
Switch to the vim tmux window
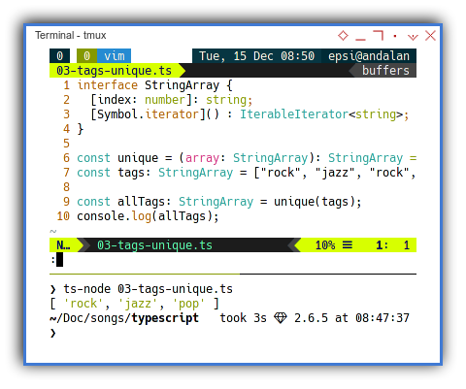click(x=115, y=56)
